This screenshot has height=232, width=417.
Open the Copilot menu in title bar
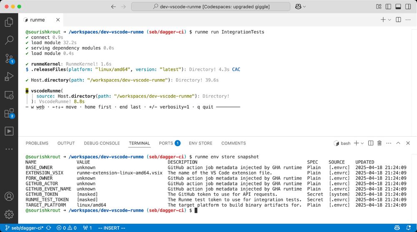pyautogui.click(x=300, y=7)
